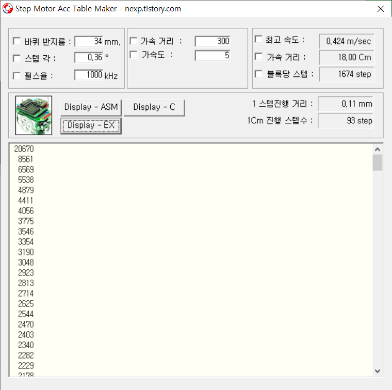Click the vertical scrollbar thumb

[x=378, y=163]
